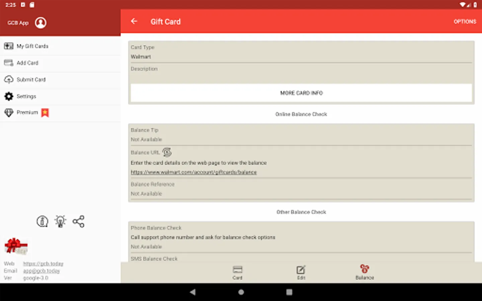The height and width of the screenshot is (301, 482).
Task: Go back using the arrow in the header
Action: click(134, 21)
